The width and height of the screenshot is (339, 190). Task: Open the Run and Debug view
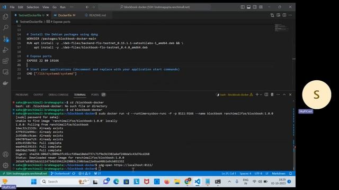[x=5, y=50]
